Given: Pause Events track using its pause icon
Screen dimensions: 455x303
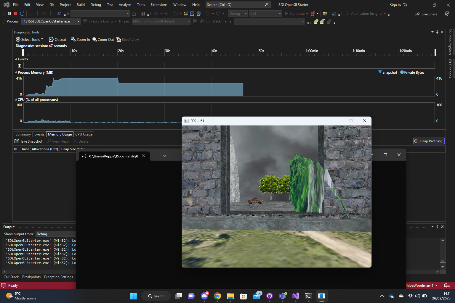Looking at the screenshot, I should click(20, 66).
